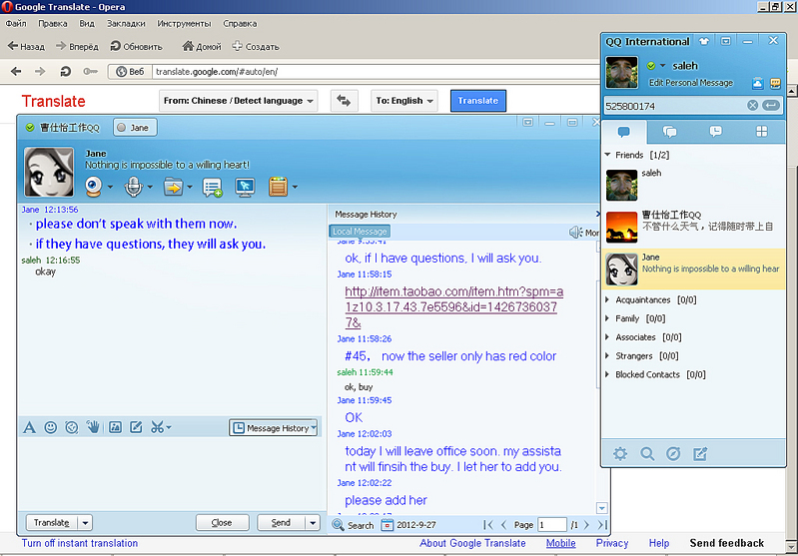
Task: Go to the first page of message history
Action: coord(488,524)
